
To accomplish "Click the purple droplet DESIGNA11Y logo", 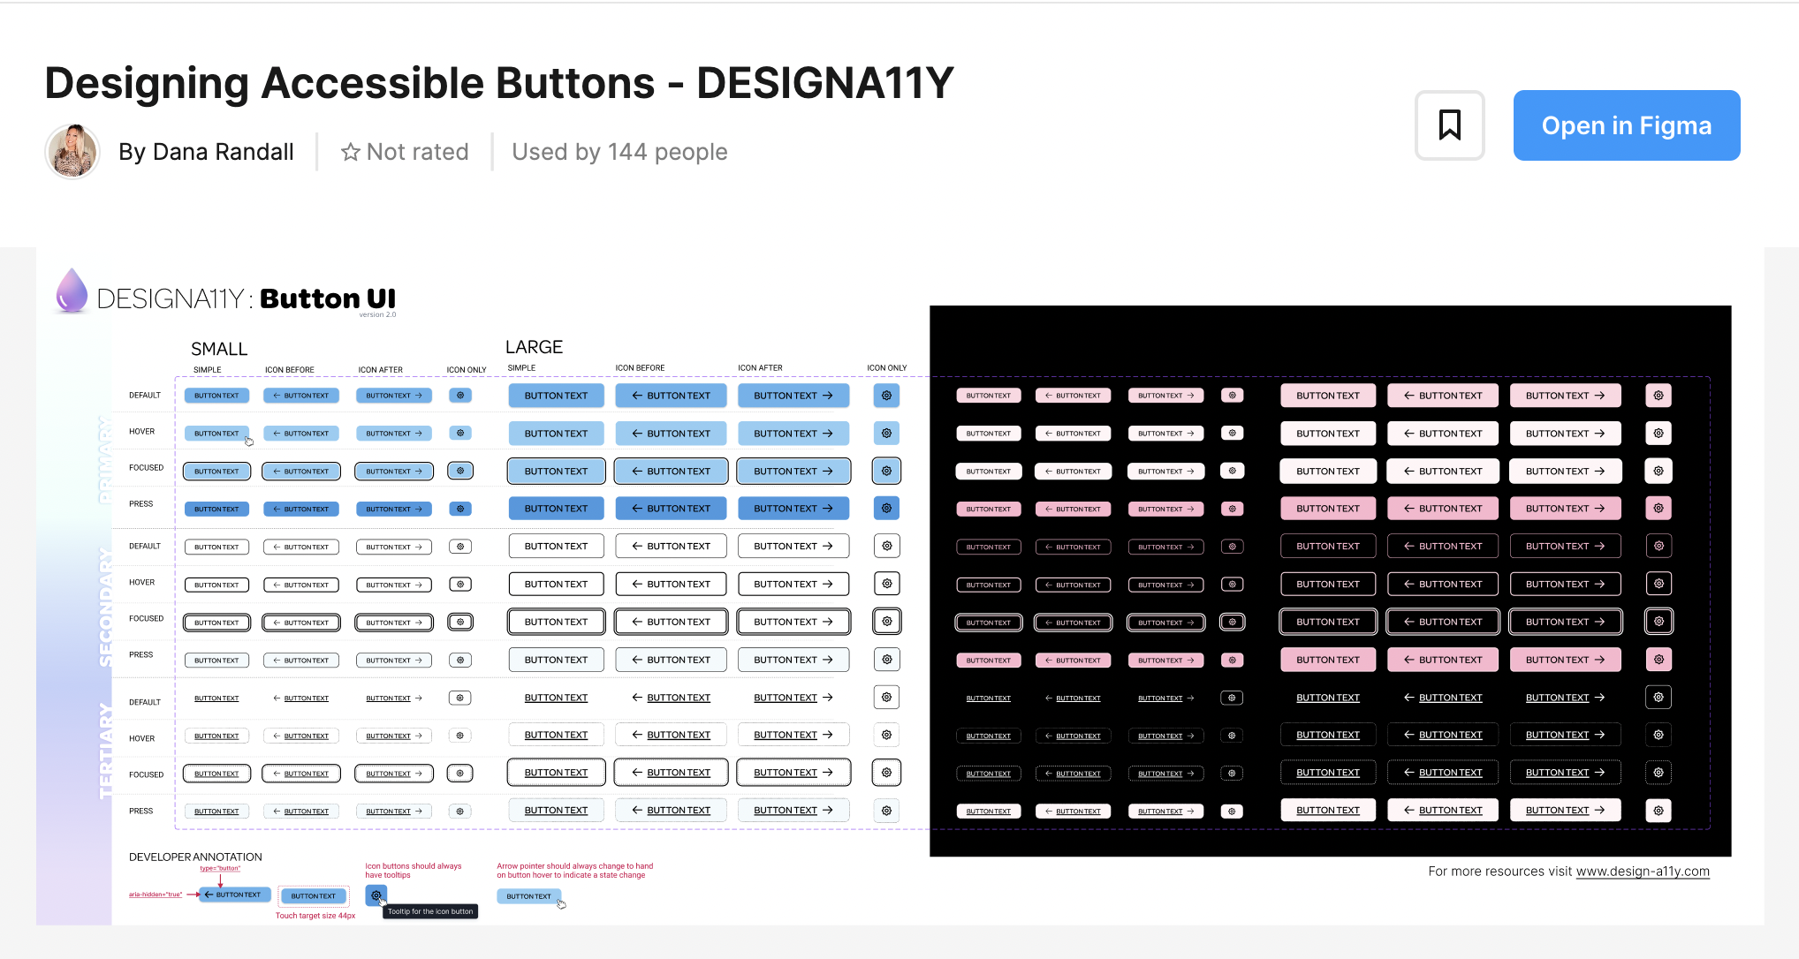I will (72, 290).
